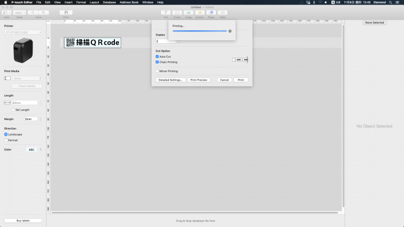Cancel printing with the progress stop icon

(230, 31)
